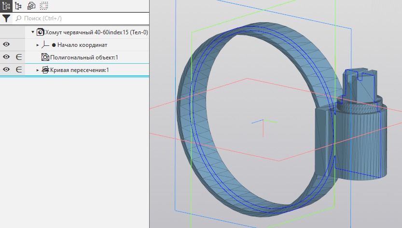The width and height of the screenshot is (402, 228).
Task: Click the part icon beside Хомут червячный
Action: point(40,32)
